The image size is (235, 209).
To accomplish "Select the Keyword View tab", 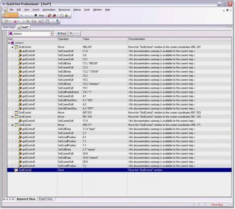I will [26, 199].
